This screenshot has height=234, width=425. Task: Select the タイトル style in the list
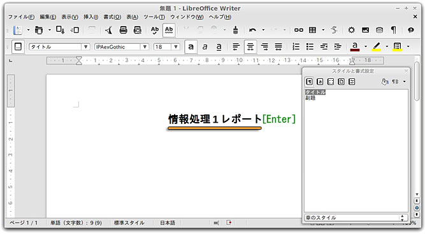point(315,92)
